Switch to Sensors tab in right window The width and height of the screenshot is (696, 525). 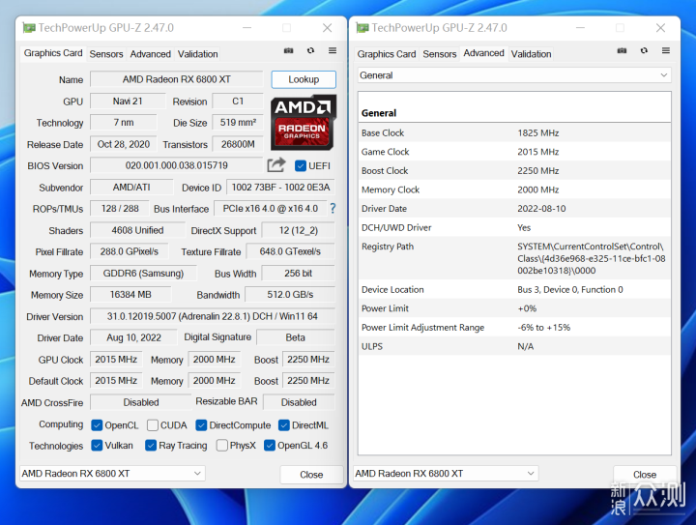pyautogui.click(x=440, y=54)
